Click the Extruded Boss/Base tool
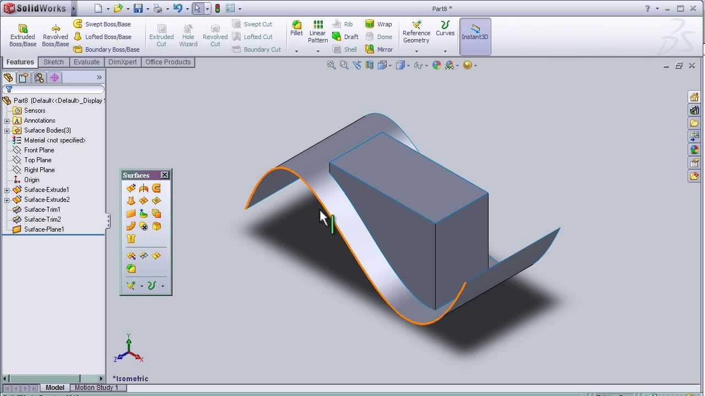Image resolution: width=705 pixels, height=396 pixels. coord(23,36)
